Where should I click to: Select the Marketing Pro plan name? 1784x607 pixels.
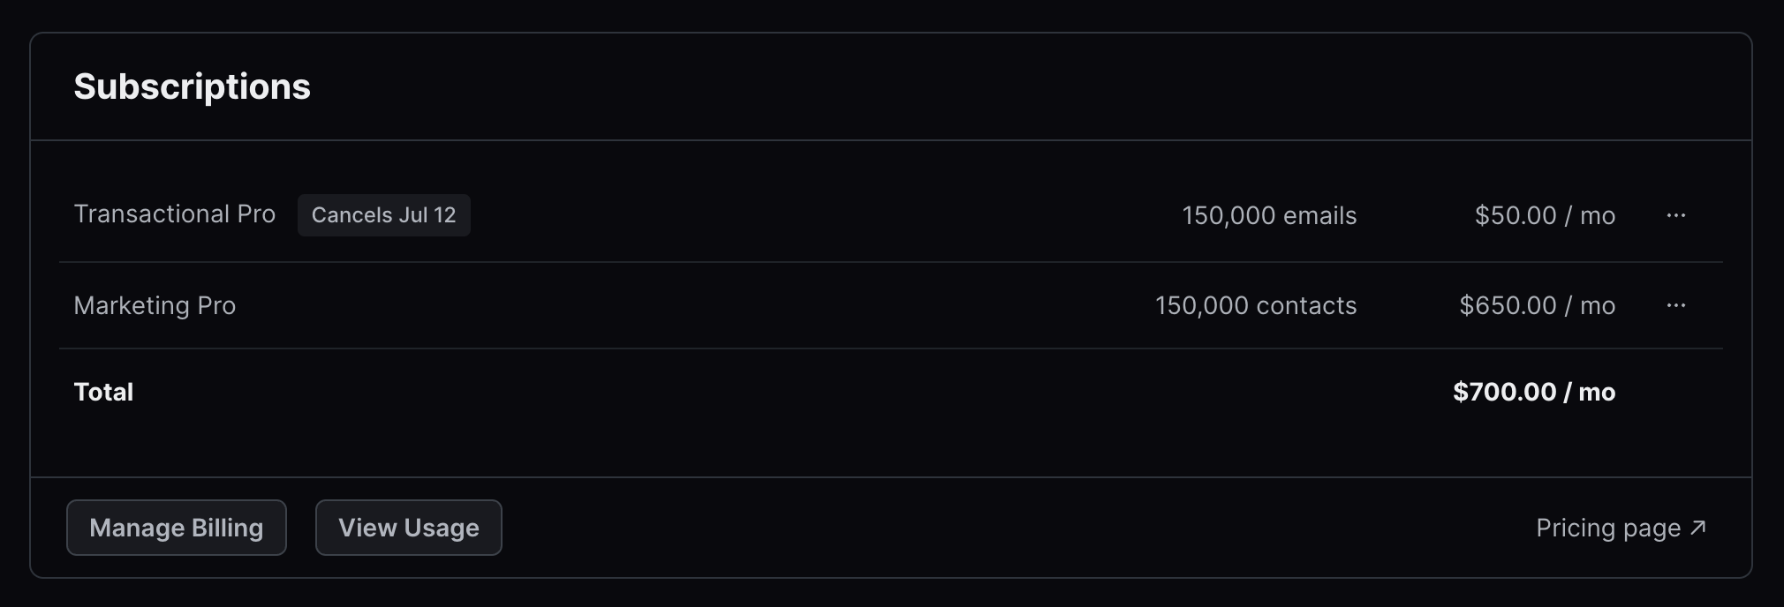click(155, 305)
